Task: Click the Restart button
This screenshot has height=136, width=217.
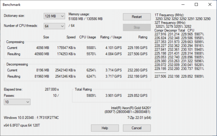Action: pyautogui.click(x=137, y=17)
